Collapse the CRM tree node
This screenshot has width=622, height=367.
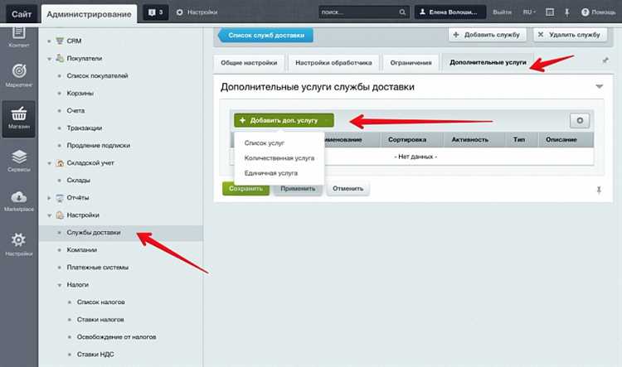pos(49,41)
